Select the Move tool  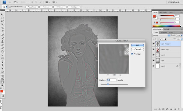coord(2,15)
